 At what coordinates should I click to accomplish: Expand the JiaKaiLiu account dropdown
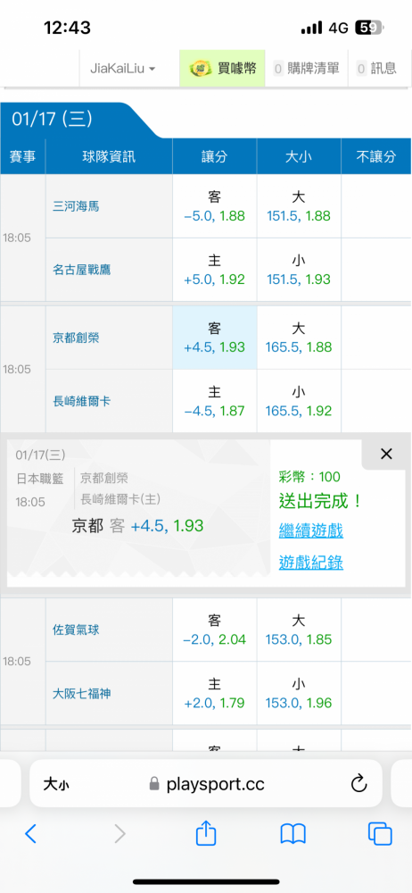click(x=123, y=69)
